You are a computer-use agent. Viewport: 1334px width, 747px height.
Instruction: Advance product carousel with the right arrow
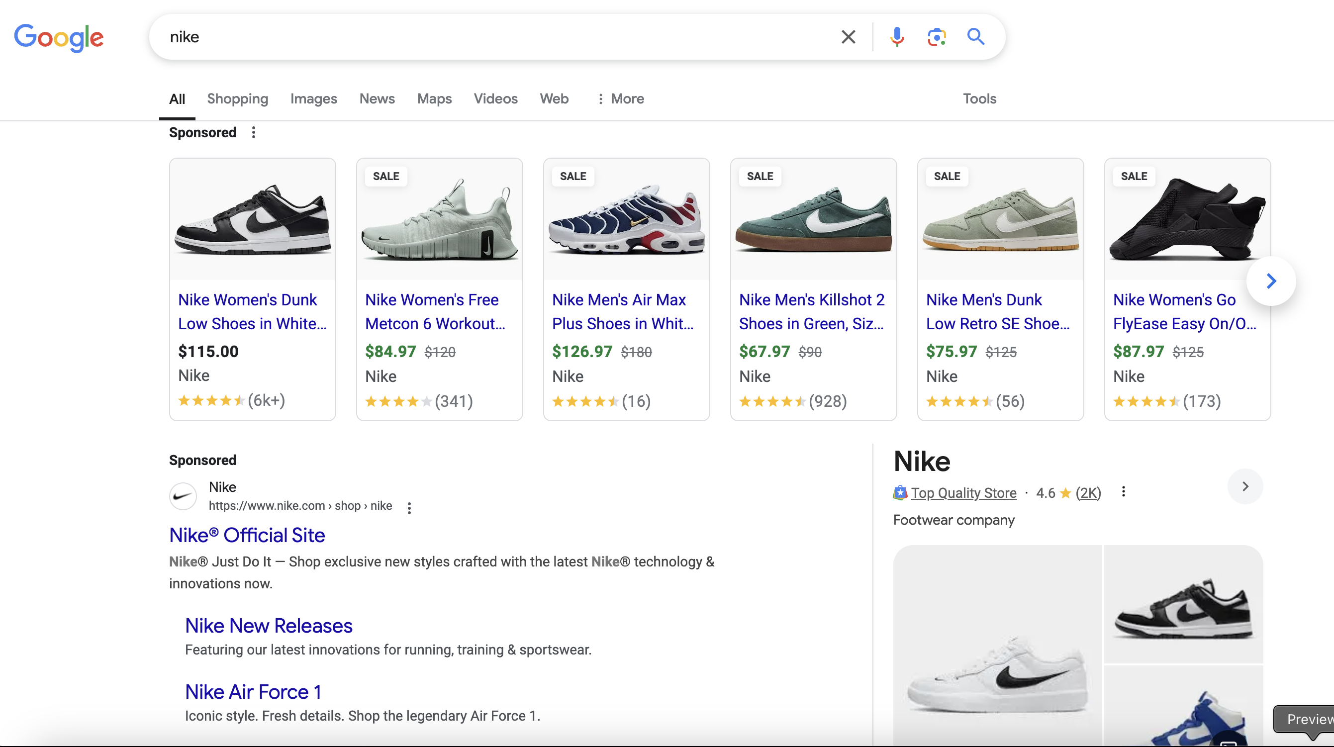click(1271, 281)
